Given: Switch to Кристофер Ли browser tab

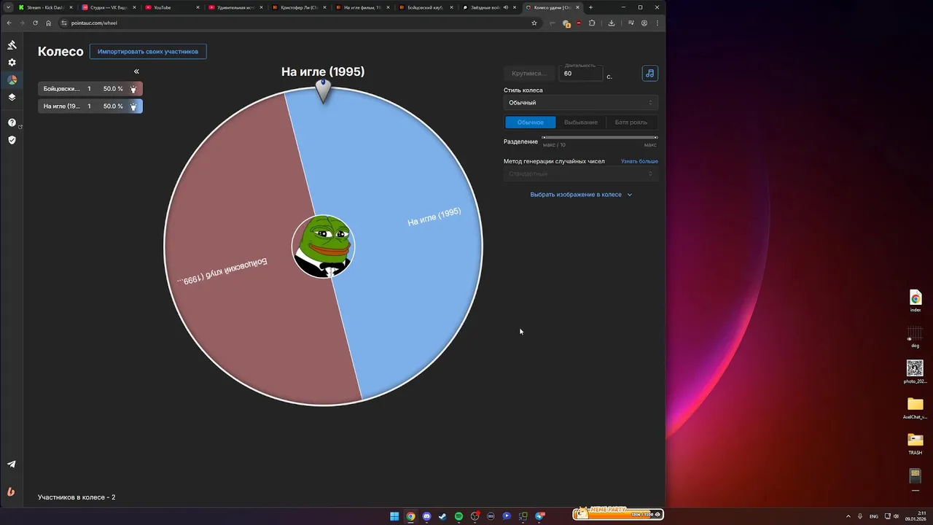Looking at the screenshot, I should click(x=298, y=7).
